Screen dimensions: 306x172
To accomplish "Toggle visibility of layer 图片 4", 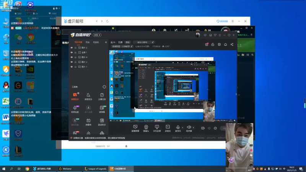I will [x=72, y=57].
